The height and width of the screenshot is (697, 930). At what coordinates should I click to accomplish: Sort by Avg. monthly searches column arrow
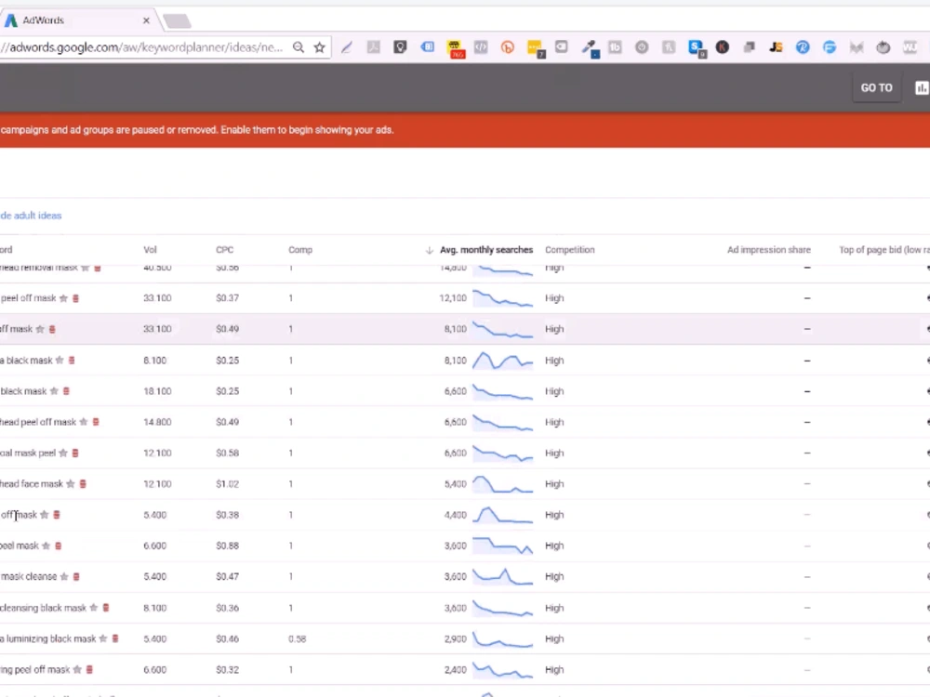pyautogui.click(x=430, y=250)
